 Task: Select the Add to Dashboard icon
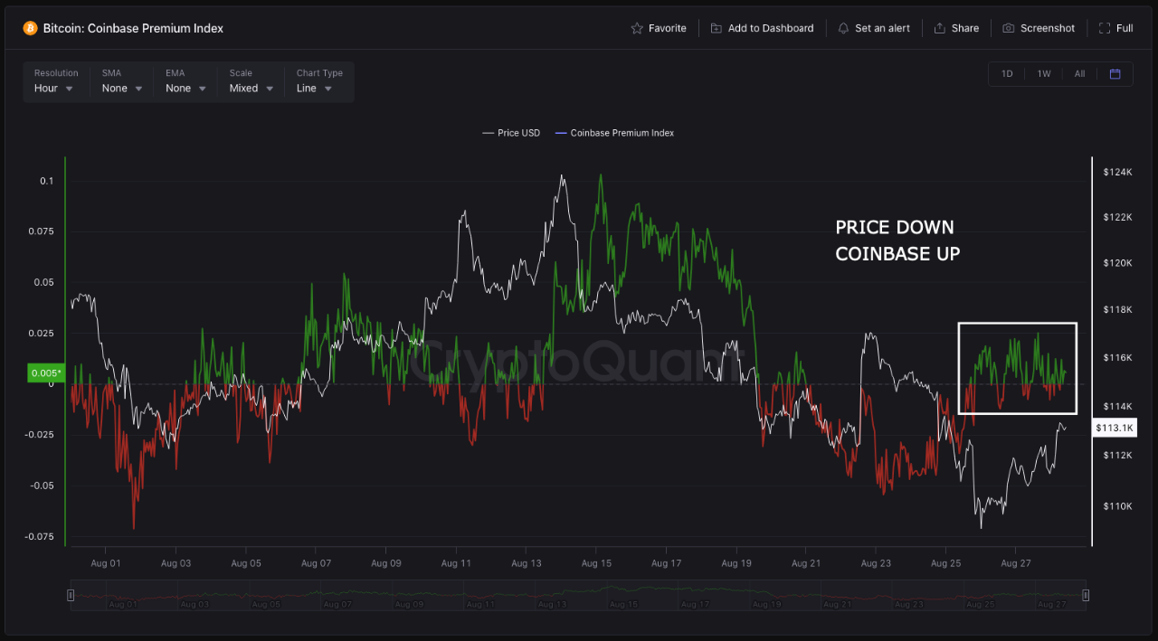714,28
